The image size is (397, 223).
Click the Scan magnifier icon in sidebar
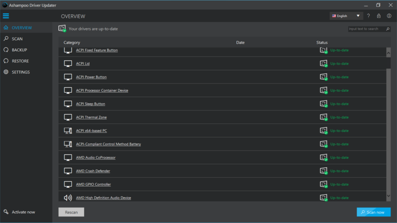[6, 39]
